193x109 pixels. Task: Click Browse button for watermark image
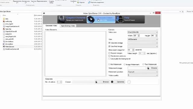coord(152,68)
